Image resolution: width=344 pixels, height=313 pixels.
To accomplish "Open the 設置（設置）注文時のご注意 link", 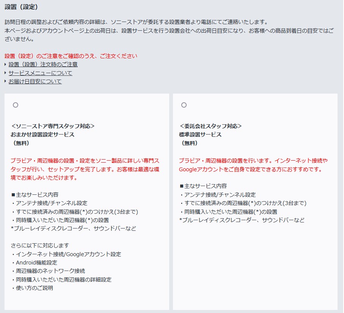I will click(x=43, y=64).
